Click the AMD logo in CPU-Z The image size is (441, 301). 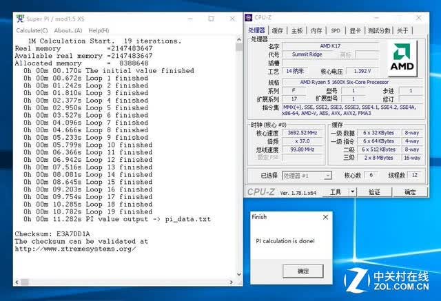(x=402, y=58)
